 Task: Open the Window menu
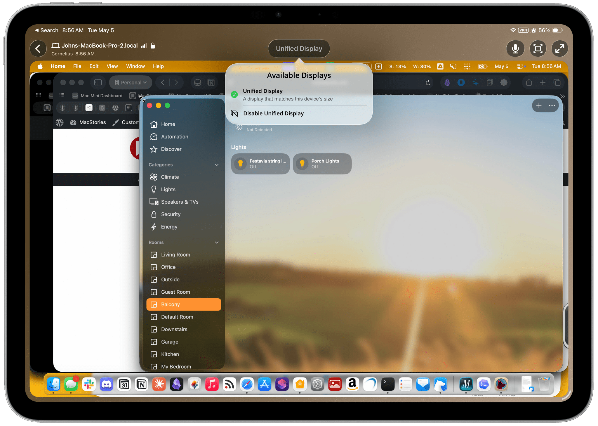point(135,66)
